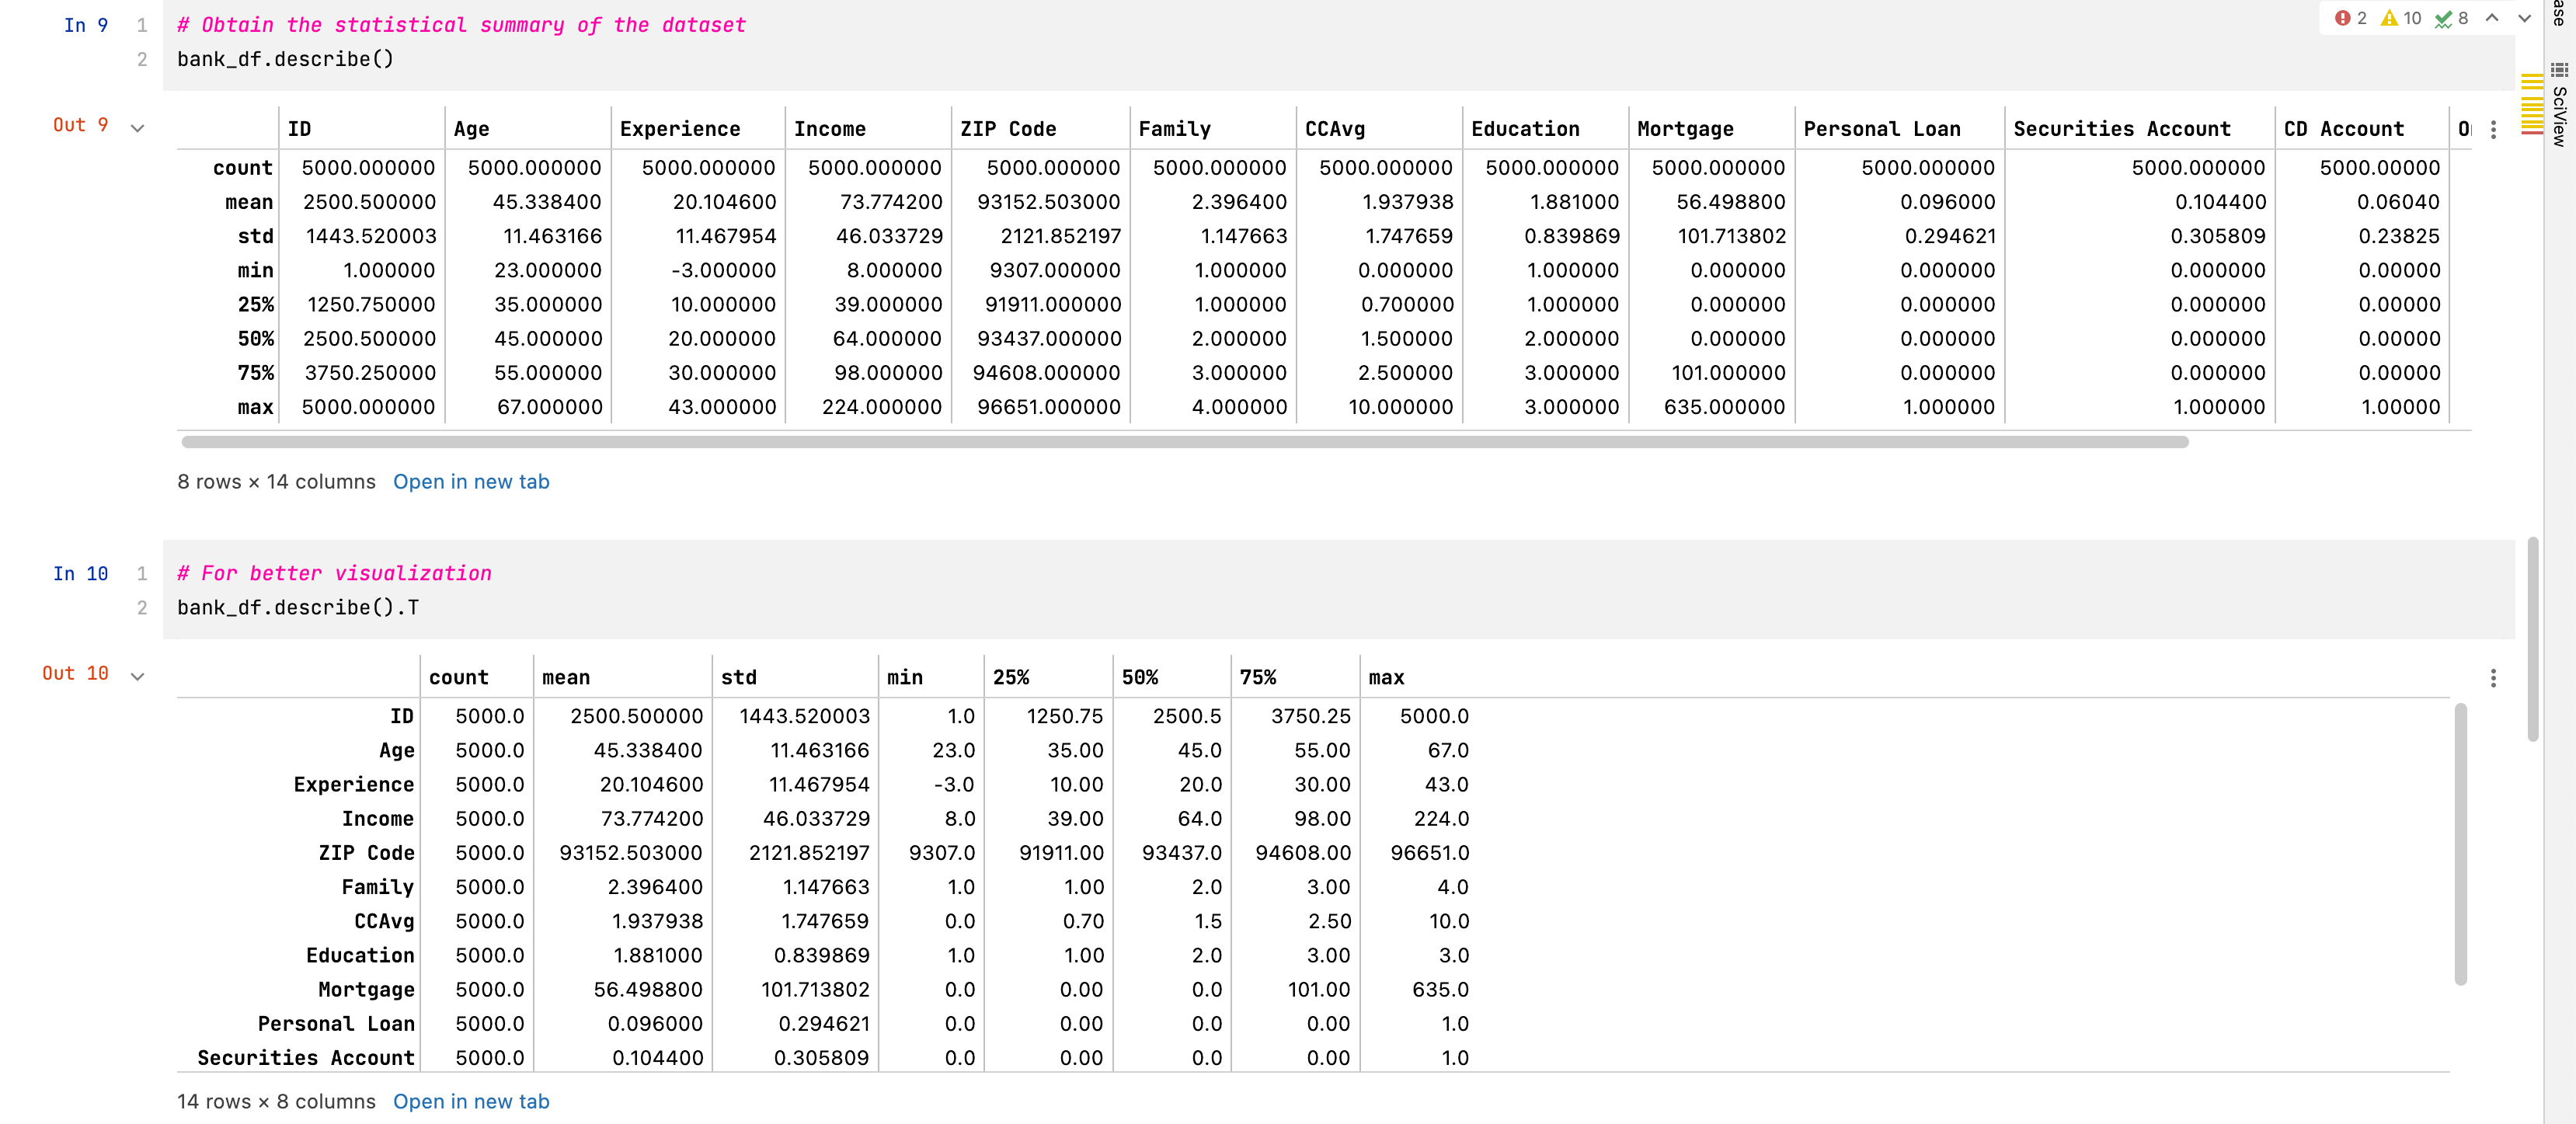Click the Income column header
The width and height of the screenshot is (2576, 1124).
[829, 129]
